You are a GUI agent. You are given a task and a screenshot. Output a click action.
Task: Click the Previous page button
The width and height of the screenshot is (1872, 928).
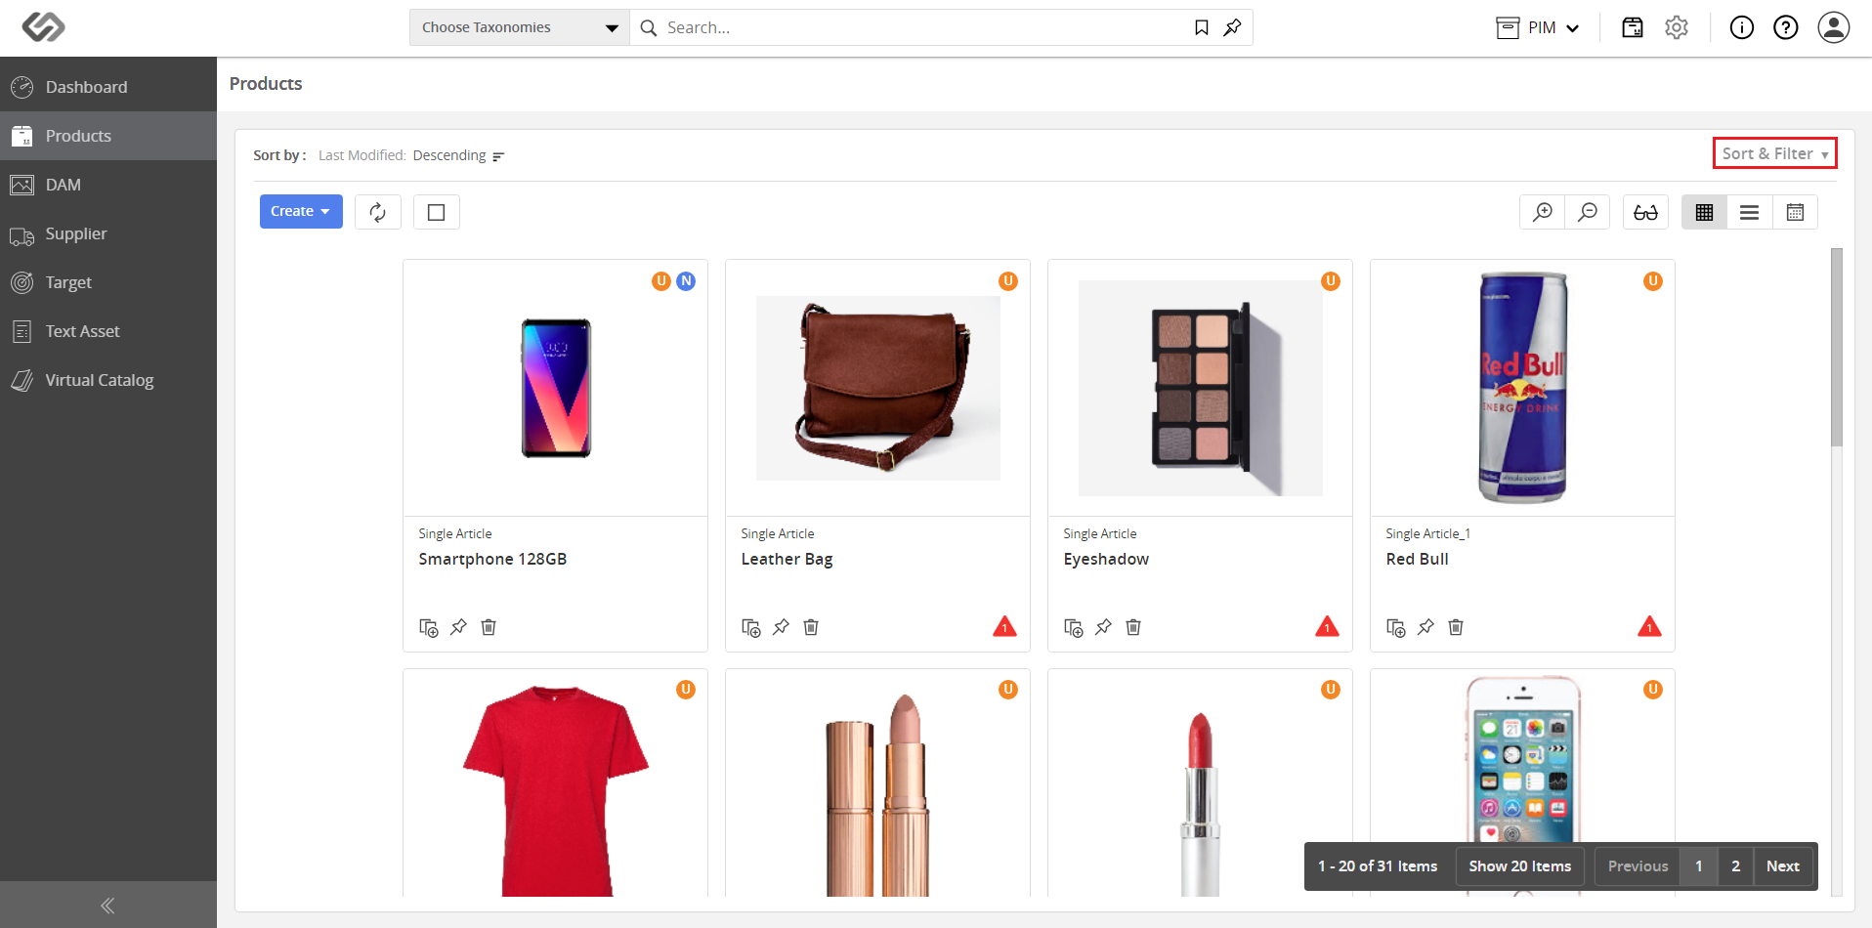coord(1638,866)
